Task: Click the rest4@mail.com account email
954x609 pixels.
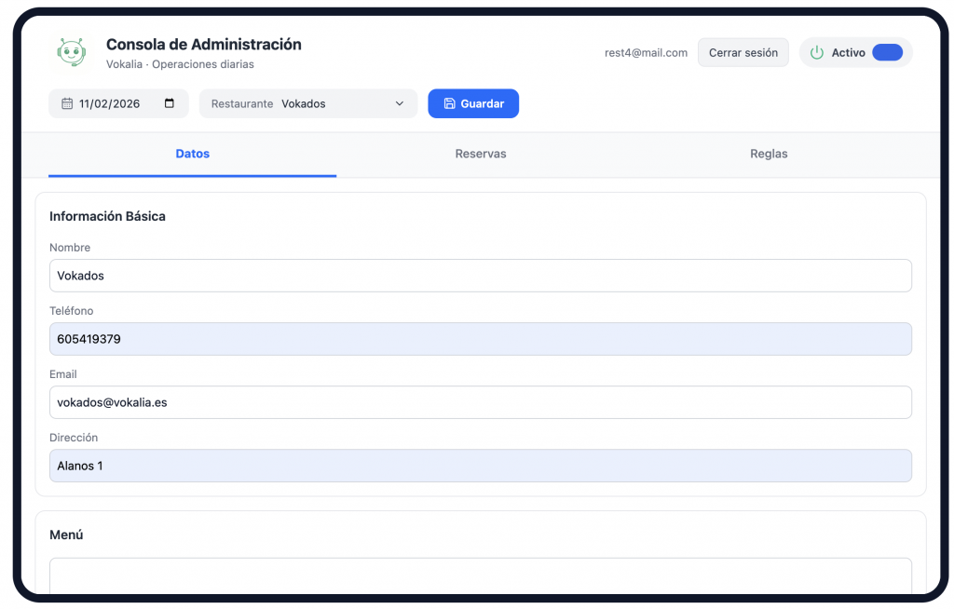Action: [x=646, y=53]
